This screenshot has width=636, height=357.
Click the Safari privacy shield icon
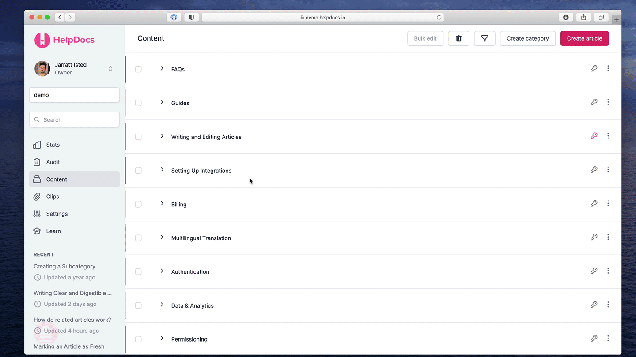[x=191, y=17]
